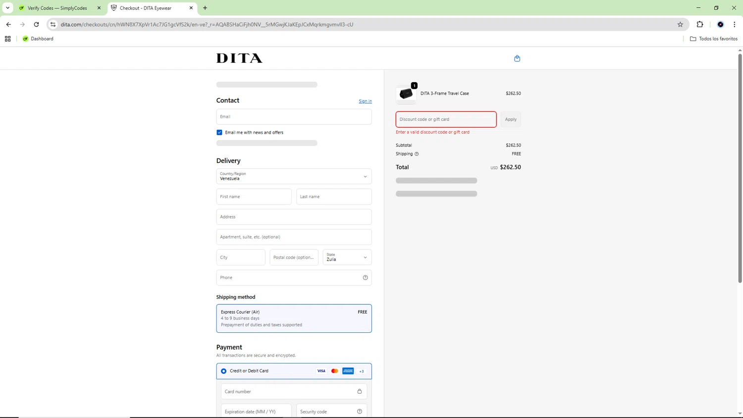Switch to Verify Codes SimplyCodes tab
Image resolution: width=743 pixels, height=418 pixels.
click(58, 8)
